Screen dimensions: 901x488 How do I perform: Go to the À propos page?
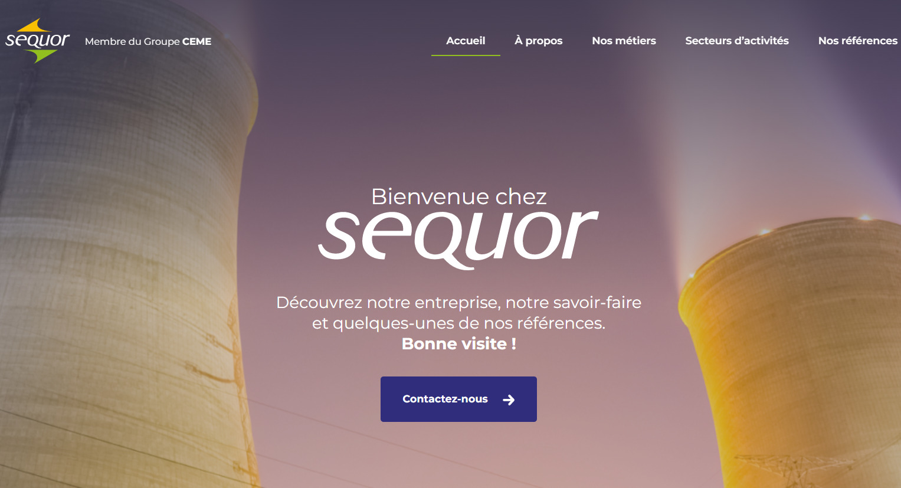pyautogui.click(x=538, y=41)
